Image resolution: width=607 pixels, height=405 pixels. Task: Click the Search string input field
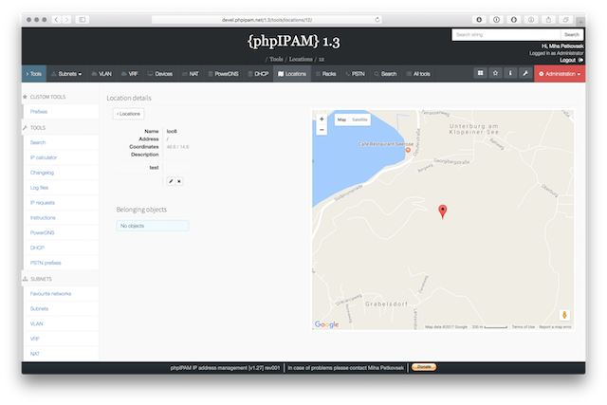(x=504, y=34)
